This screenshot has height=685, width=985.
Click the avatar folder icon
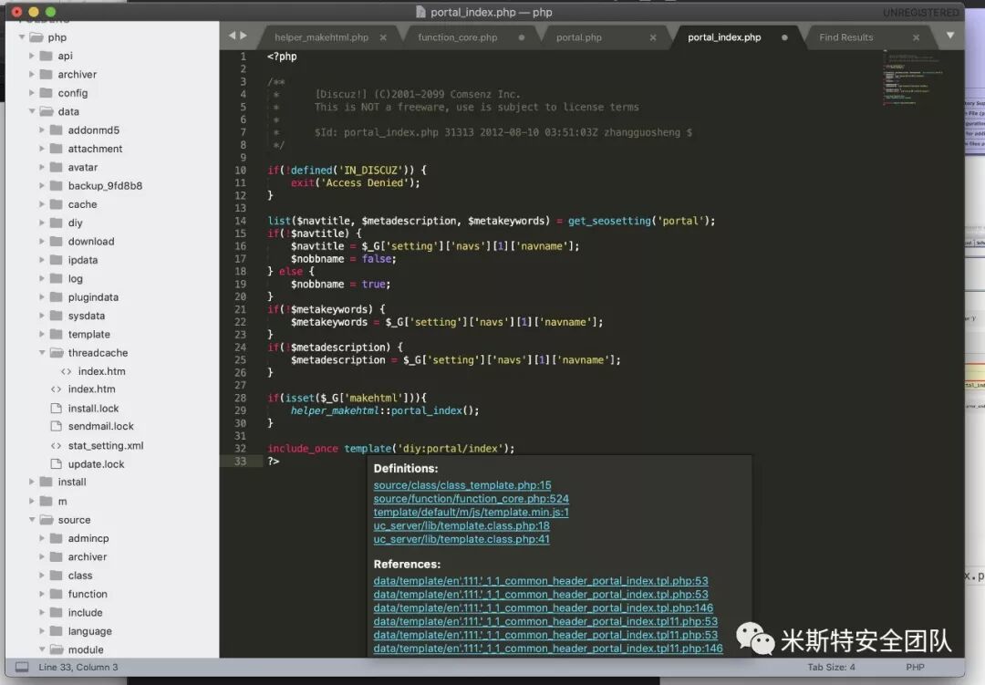[57, 167]
